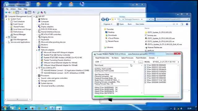Screen dimensions: 198x111
Task: Open View menu in Computer Management
Action: click(x=19, y=9)
